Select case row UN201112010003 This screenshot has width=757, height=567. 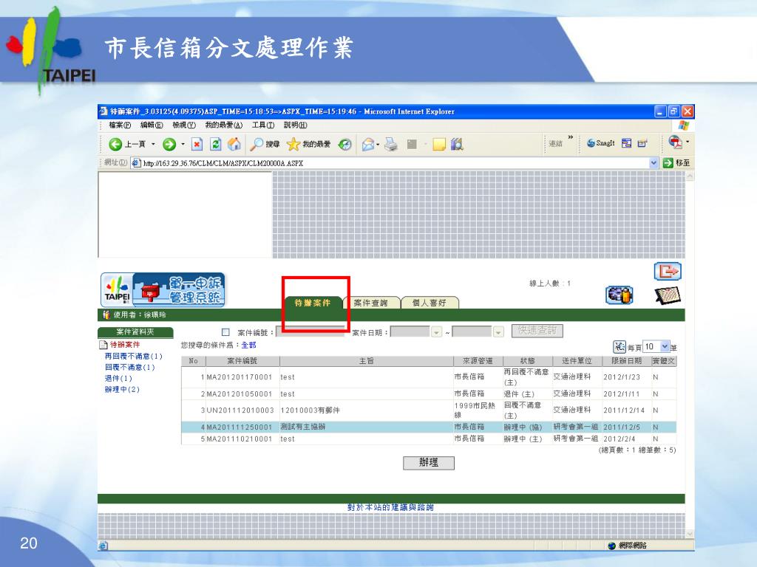(429, 410)
